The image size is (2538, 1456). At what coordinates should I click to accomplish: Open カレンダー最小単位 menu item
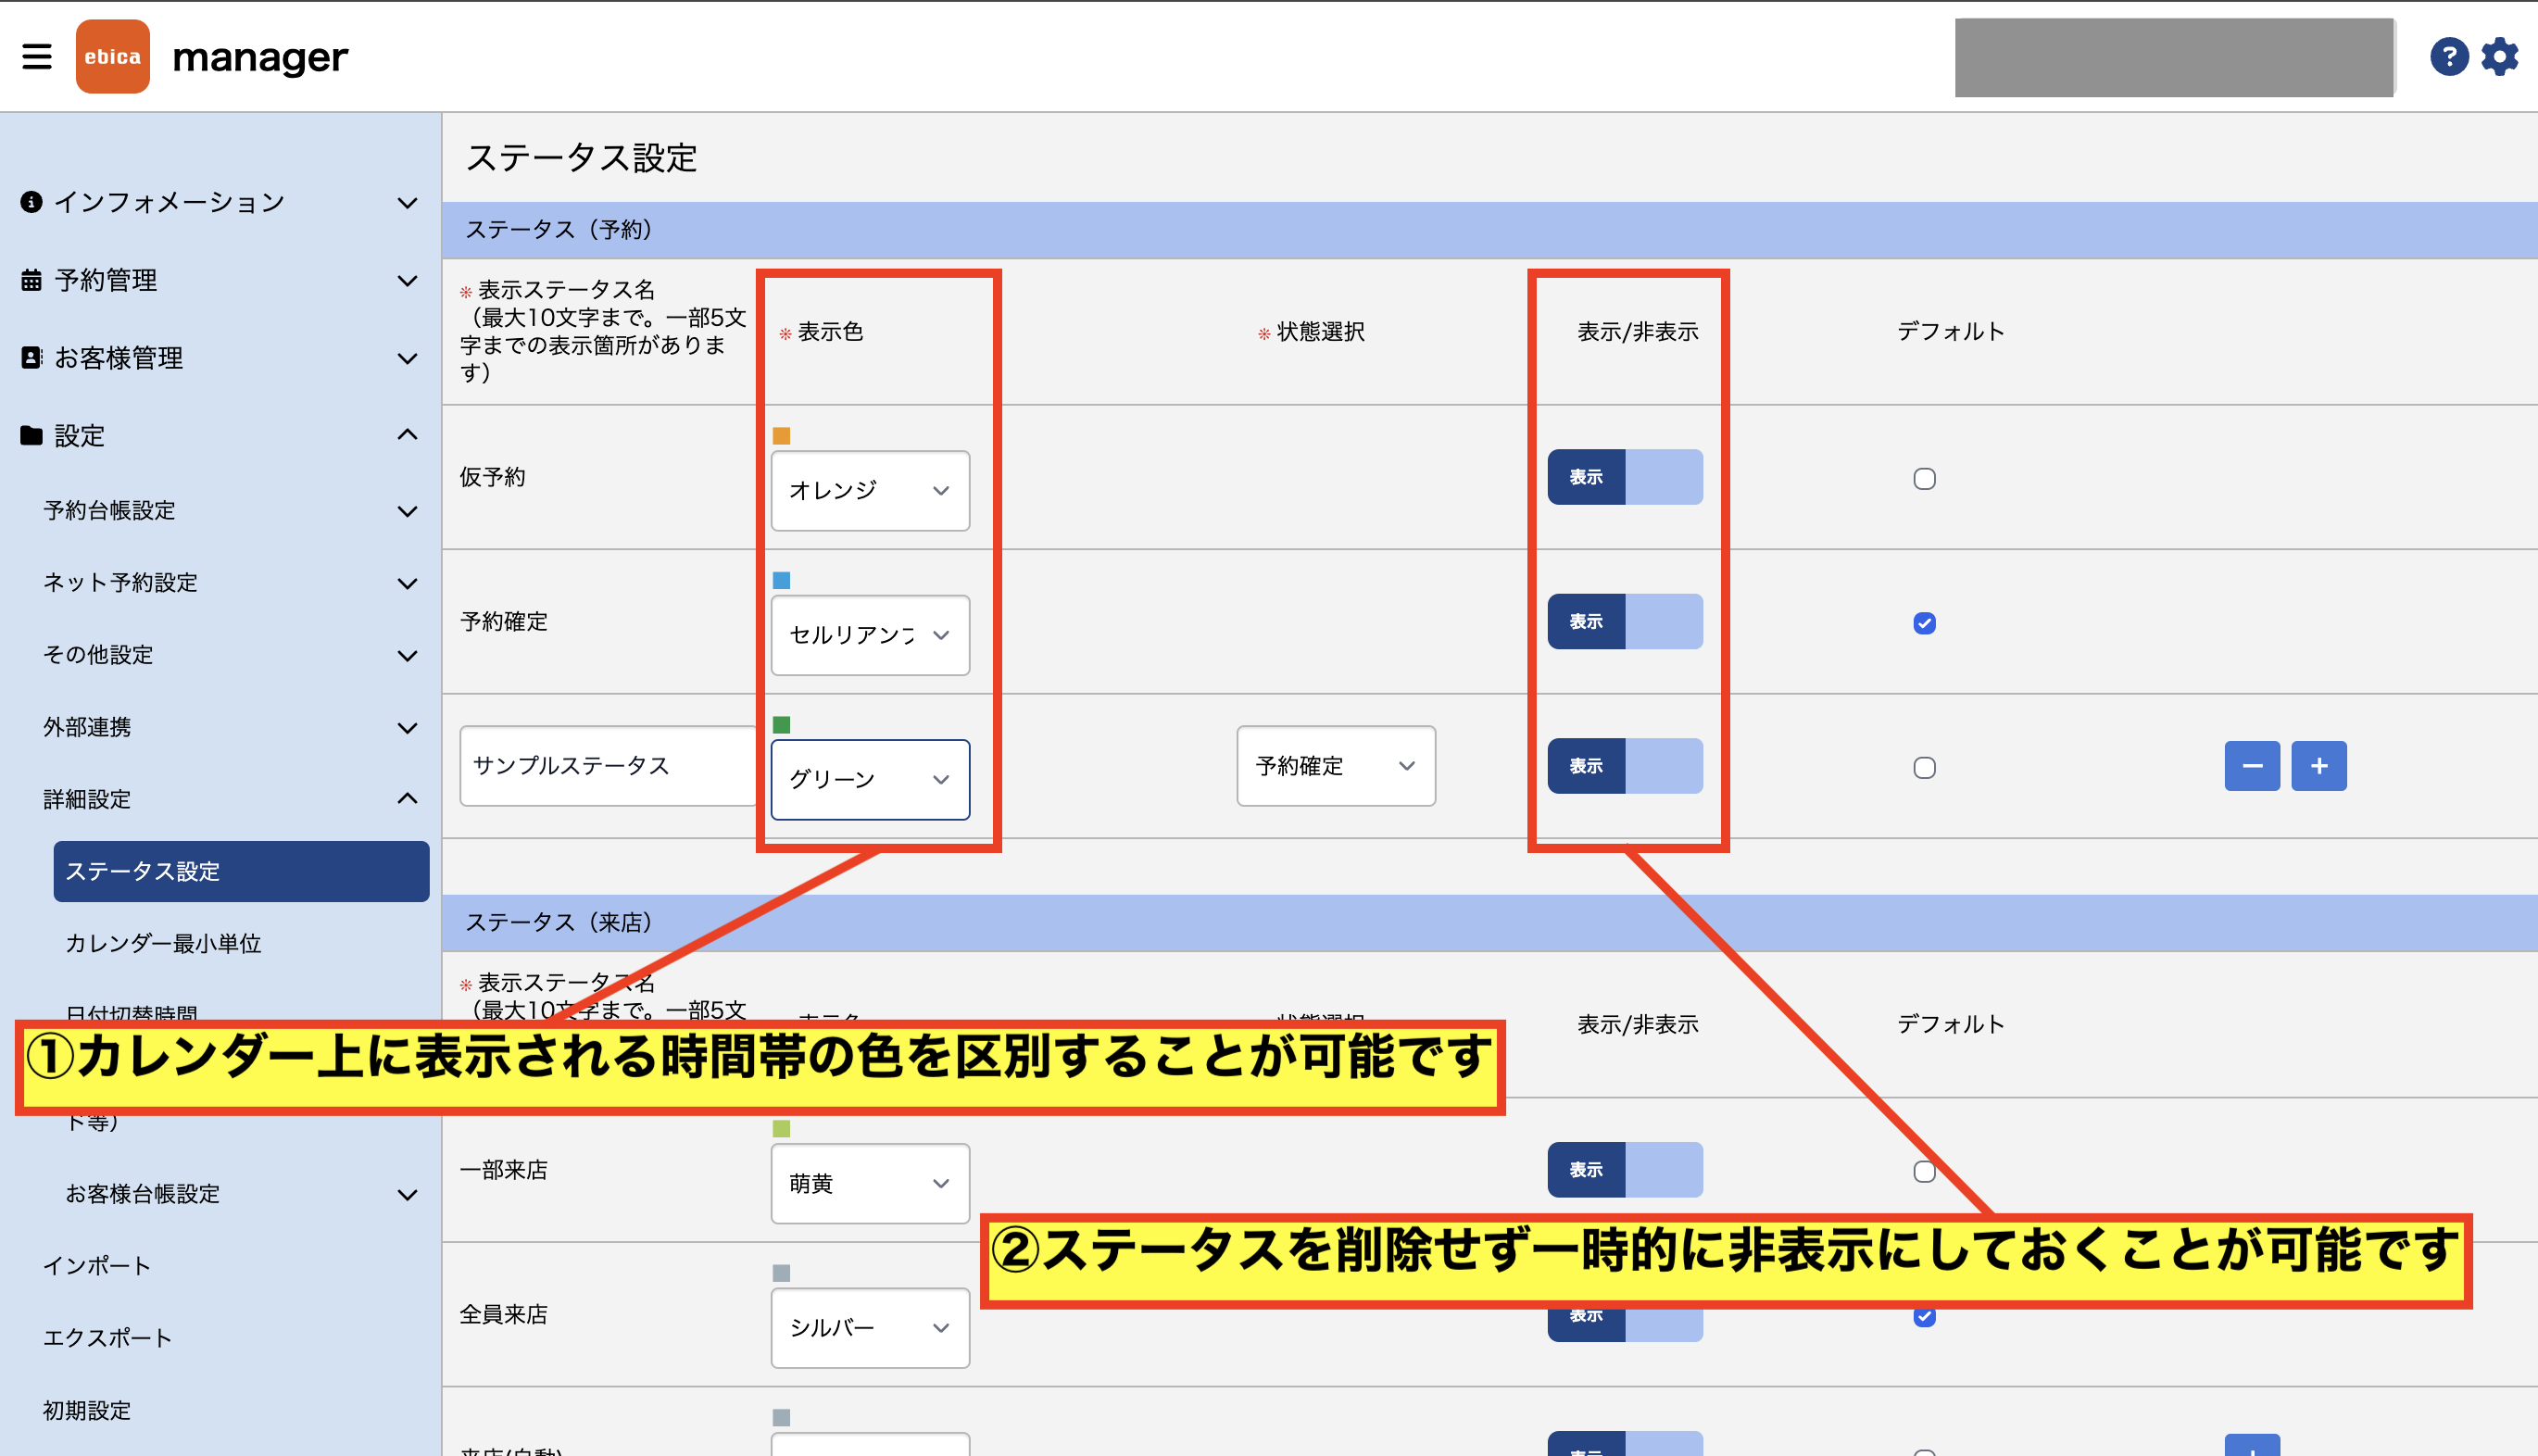coord(163,943)
